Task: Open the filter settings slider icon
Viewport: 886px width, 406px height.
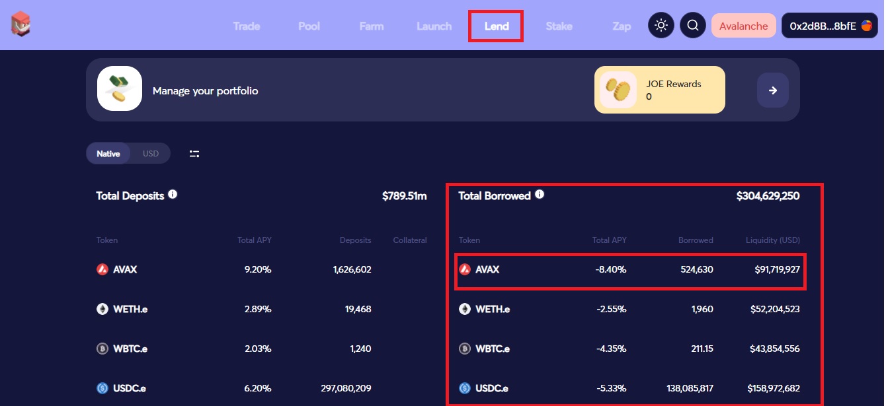Action: point(194,154)
